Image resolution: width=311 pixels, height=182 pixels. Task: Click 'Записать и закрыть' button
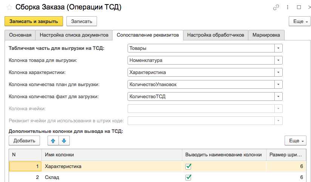tap(34, 21)
